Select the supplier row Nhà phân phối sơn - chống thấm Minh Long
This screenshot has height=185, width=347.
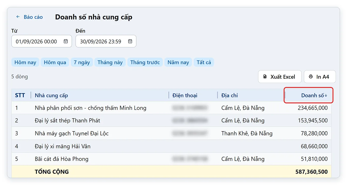[x=171, y=108]
